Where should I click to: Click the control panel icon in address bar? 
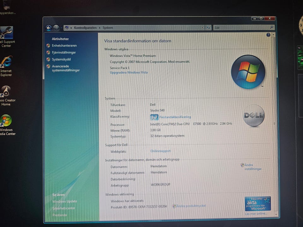coord(67,28)
